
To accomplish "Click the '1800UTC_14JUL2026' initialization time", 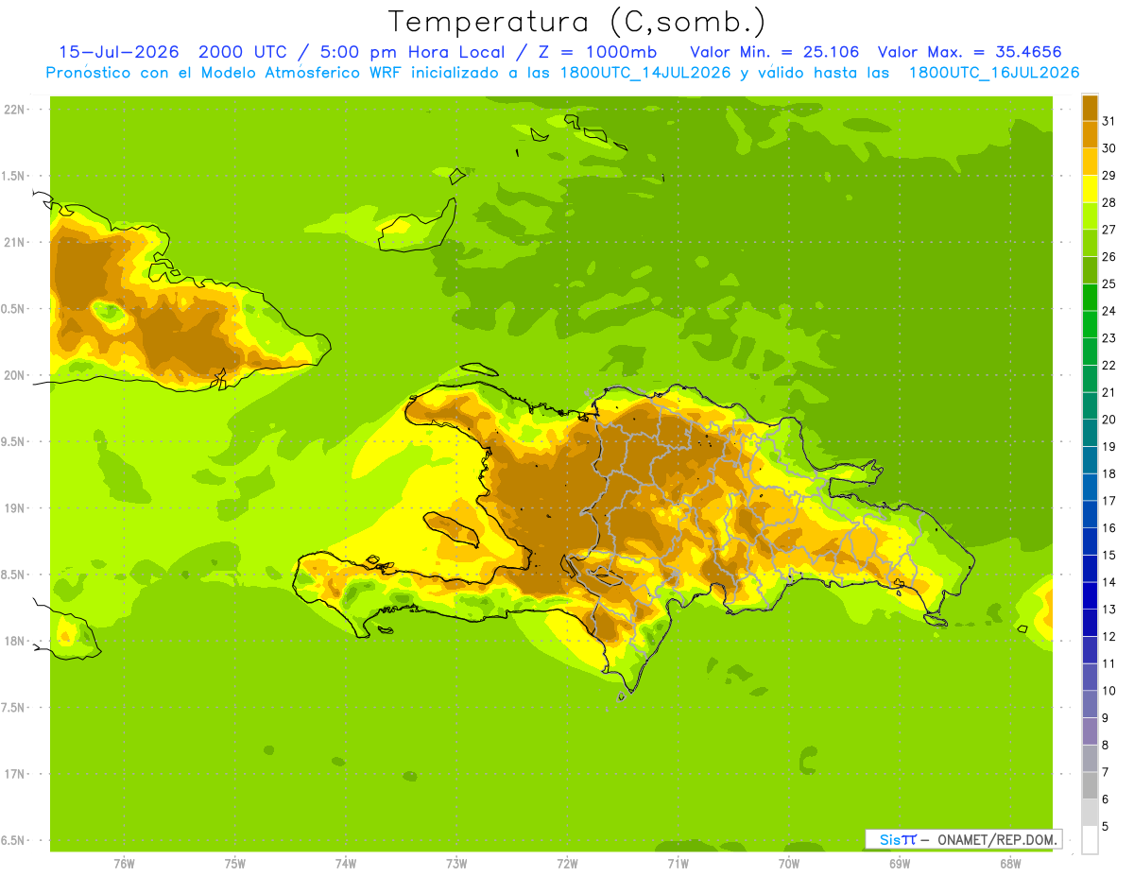I will [x=646, y=73].
